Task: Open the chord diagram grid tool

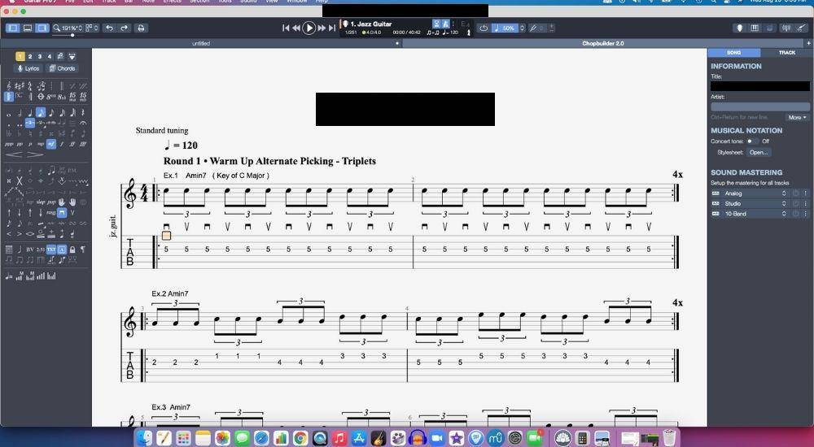Action: click(9, 250)
